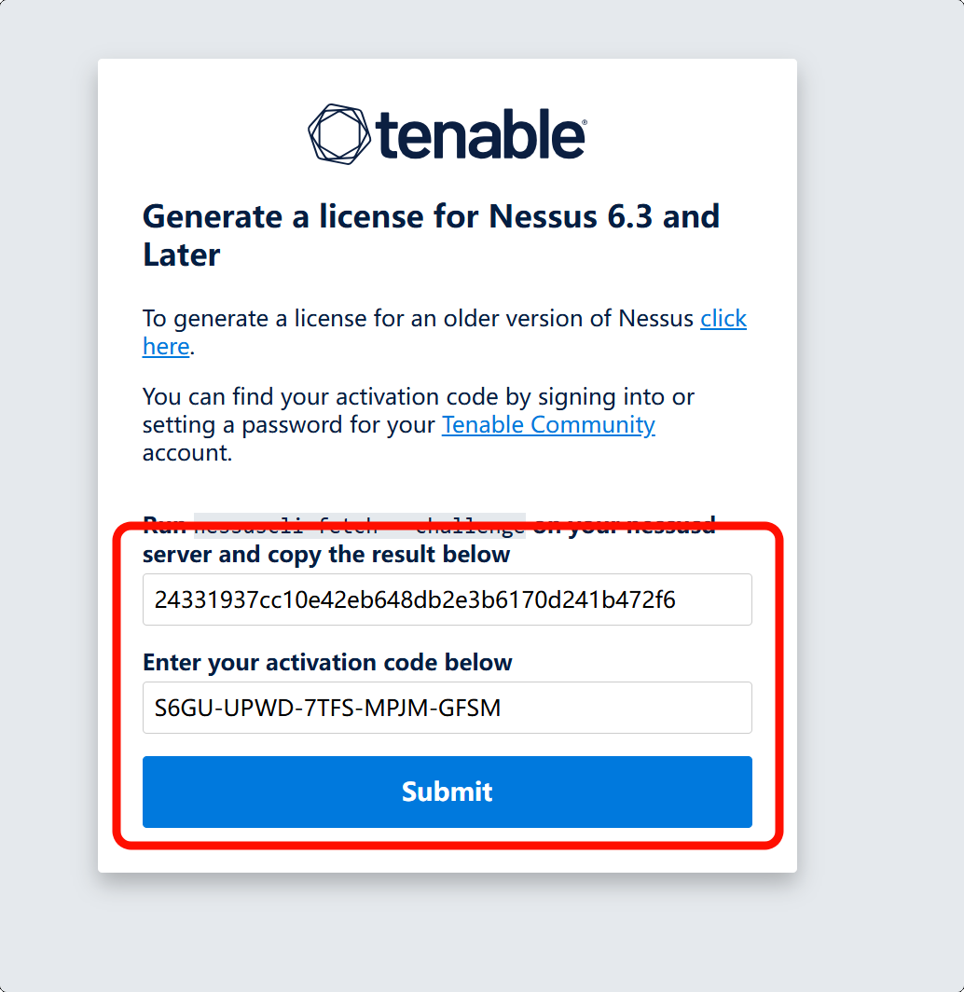Click the "Enter your activation code below" label
Viewport: 964px width, 992px height.
point(327,663)
